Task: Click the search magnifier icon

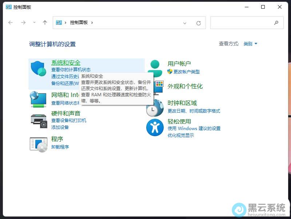Action: pyautogui.click(x=276, y=23)
